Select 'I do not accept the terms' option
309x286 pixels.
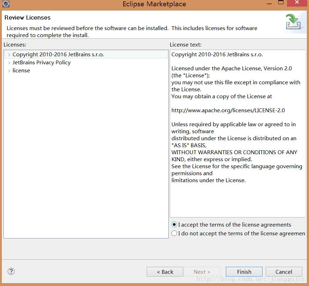pyautogui.click(x=174, y=233)
